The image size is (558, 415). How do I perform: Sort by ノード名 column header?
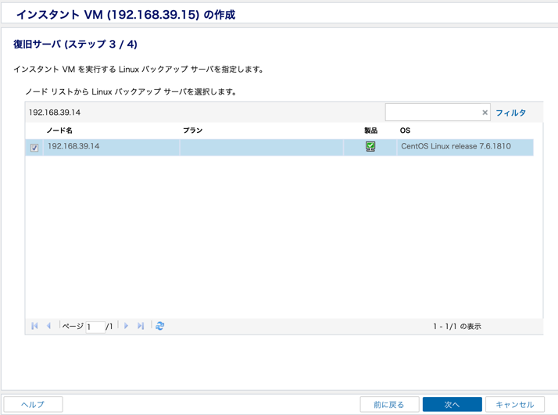click(x=59, y=131)
